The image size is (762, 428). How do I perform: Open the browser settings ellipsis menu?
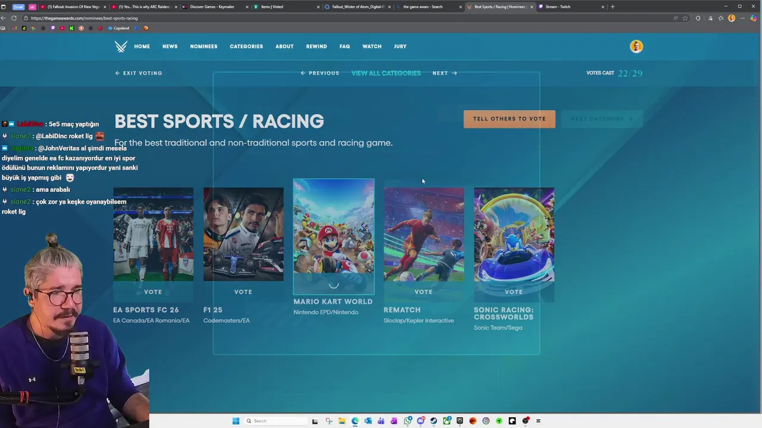point(742,18)
